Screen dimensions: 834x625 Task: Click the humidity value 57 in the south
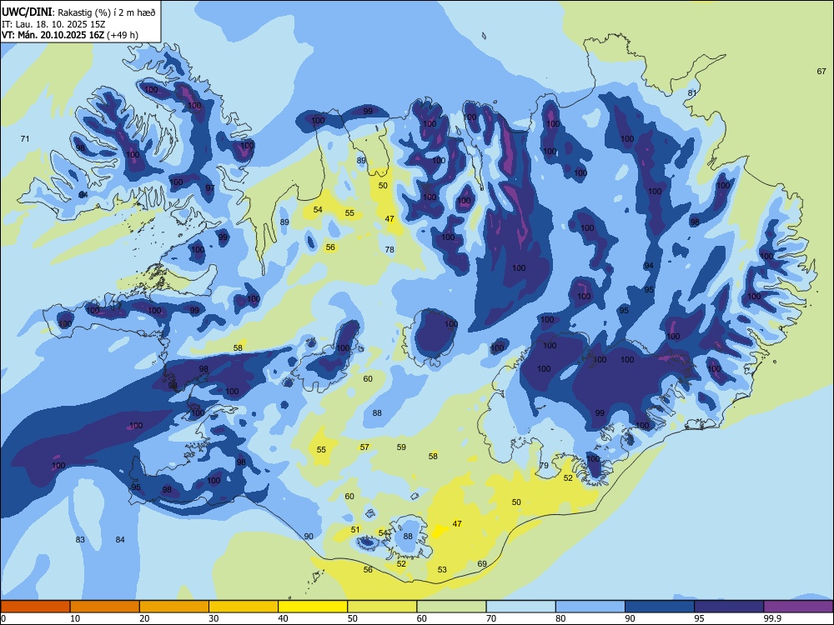click(x=364, y=447)
